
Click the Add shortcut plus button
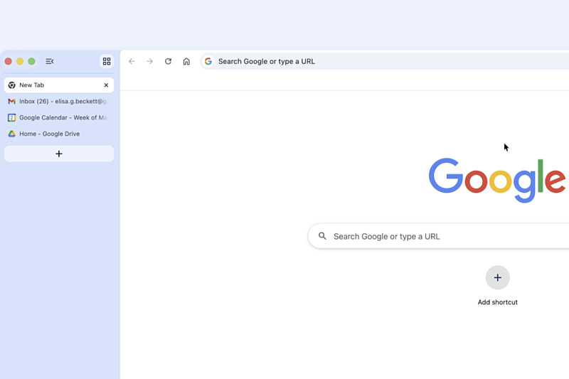(x=497, y=277)
